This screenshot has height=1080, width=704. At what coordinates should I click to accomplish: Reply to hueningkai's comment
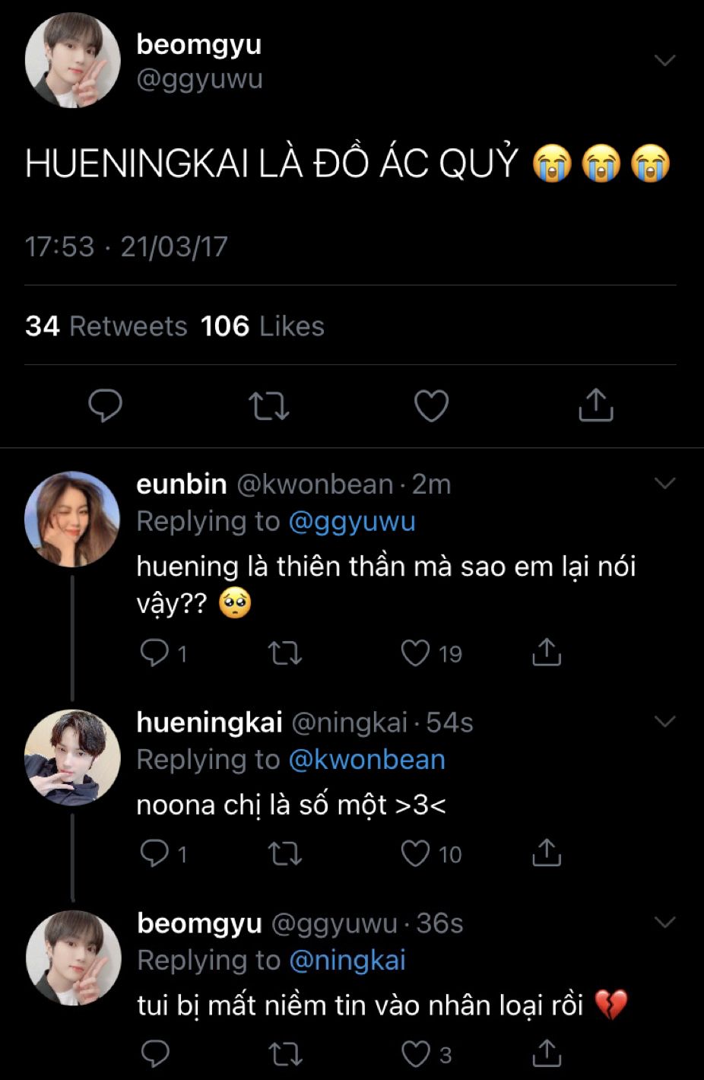pos(155,854)
